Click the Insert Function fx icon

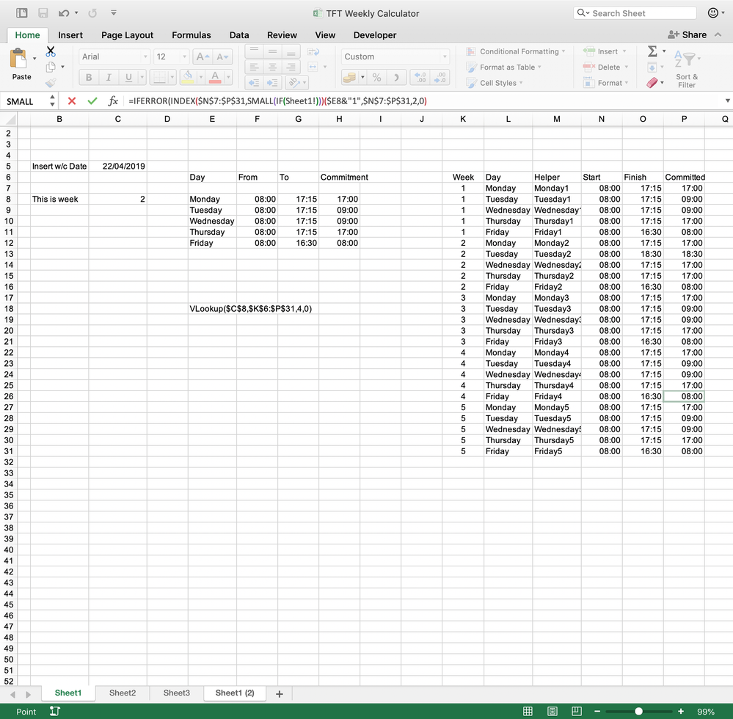click(x=114, y=101)
